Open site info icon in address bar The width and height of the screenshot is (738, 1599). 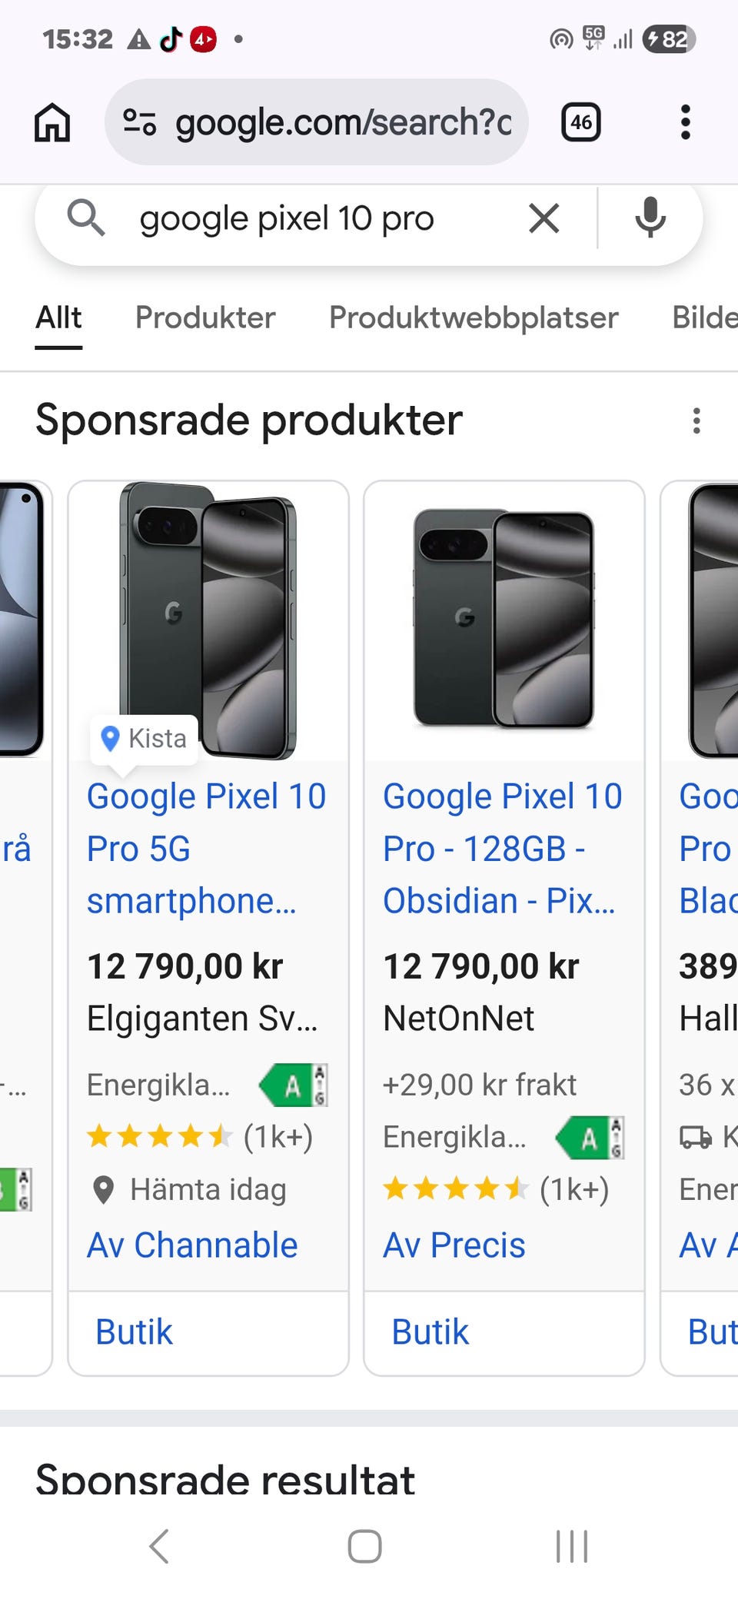tap(140, 122)
